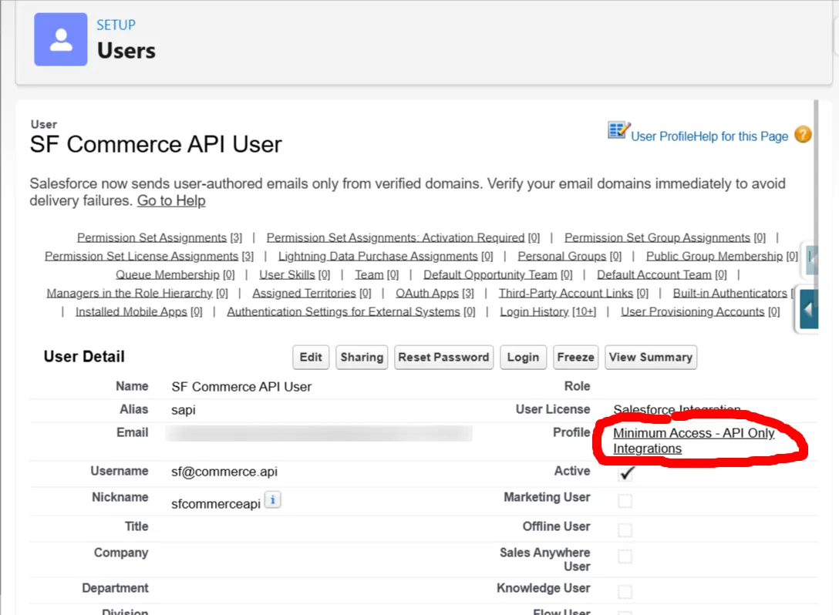Jump to Lightning Data Purchase Assignments
This screenshot has width=839, height=615.
point(386,256)
